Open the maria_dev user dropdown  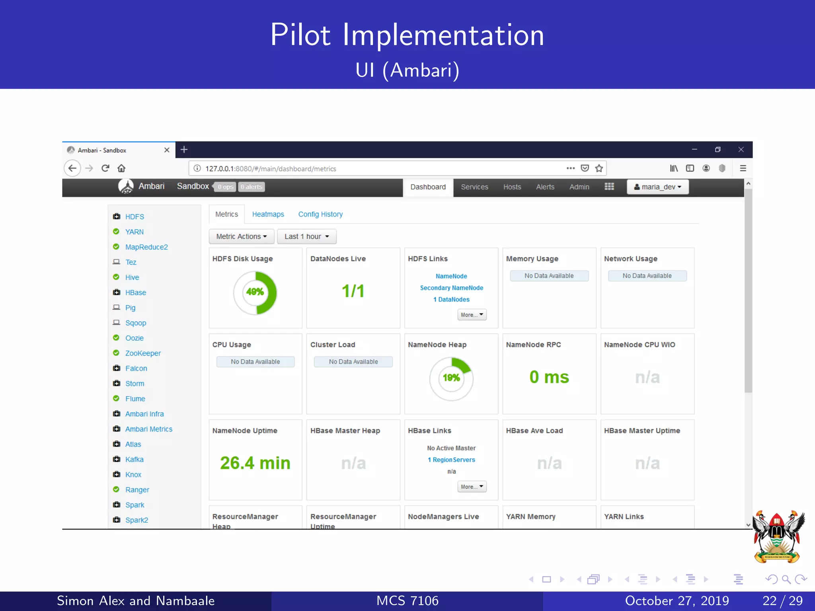pyautogui.click(x=658, y=187)
